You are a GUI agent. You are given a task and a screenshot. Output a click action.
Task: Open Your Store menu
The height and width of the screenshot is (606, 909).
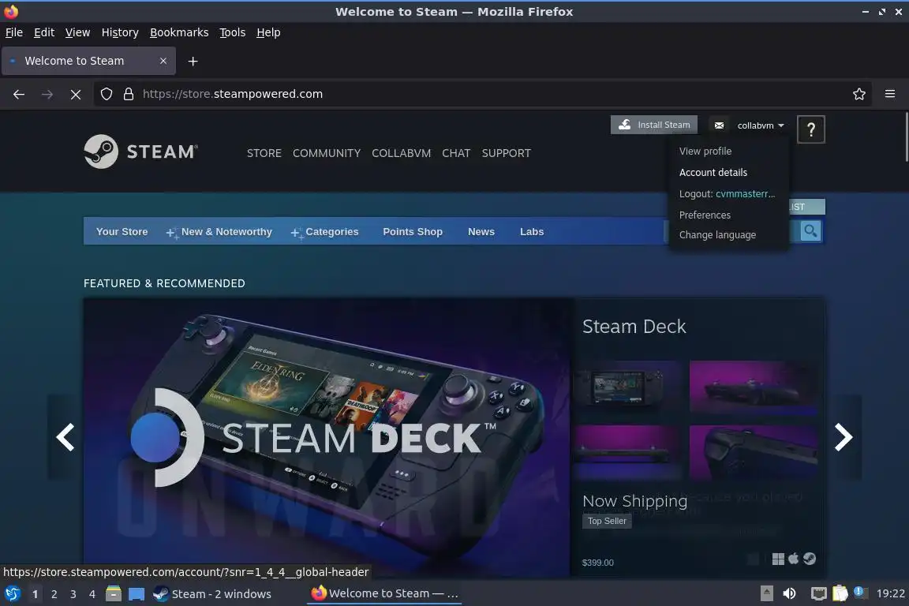(x=122, y=232)
